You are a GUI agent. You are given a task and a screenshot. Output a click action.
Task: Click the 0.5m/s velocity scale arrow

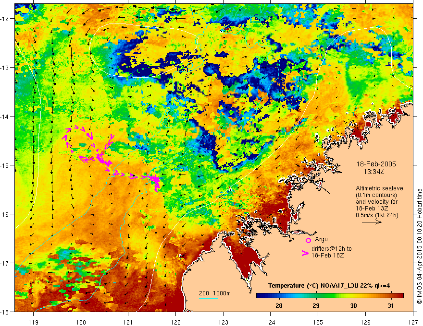372,222
